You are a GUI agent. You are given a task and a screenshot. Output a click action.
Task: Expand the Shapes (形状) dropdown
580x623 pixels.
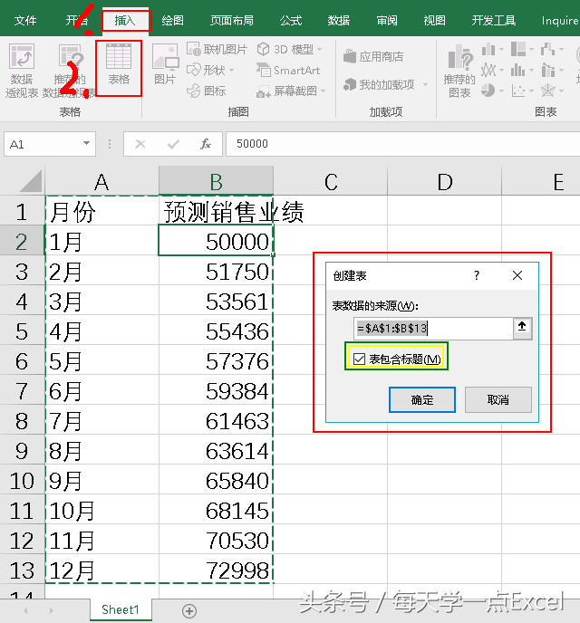(231, 71)
